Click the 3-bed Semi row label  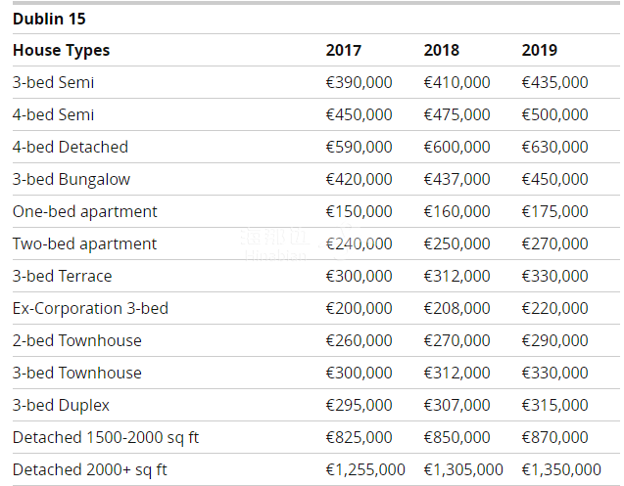click(x=53, y=82)
